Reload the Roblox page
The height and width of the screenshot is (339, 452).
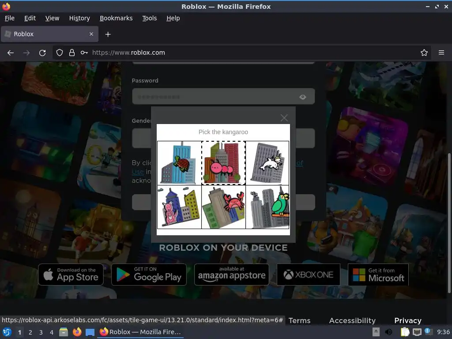(x=42, y=53)
